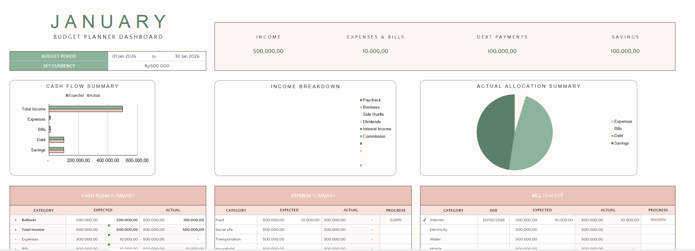The height and width of the screenshot is (251, 695).
Task: Click the plus sign beside Total Income
Action: [x=16, y=230]
